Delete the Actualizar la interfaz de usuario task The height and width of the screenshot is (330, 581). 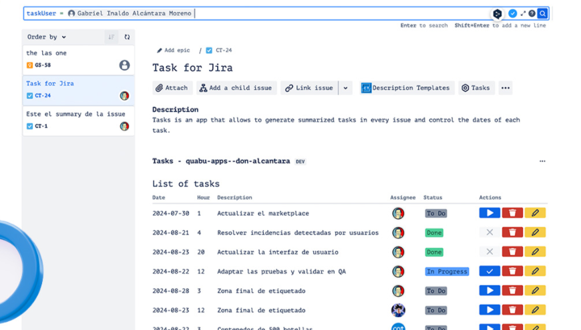pos(512,252)
